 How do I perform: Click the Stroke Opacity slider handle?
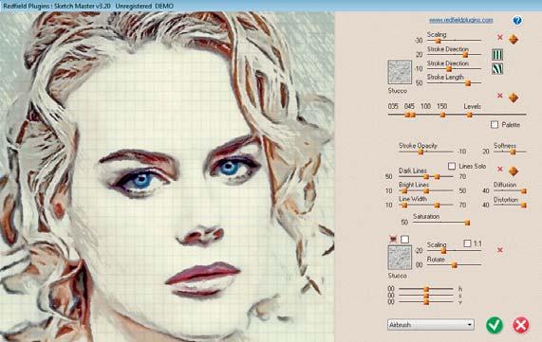tap(421, 152)
